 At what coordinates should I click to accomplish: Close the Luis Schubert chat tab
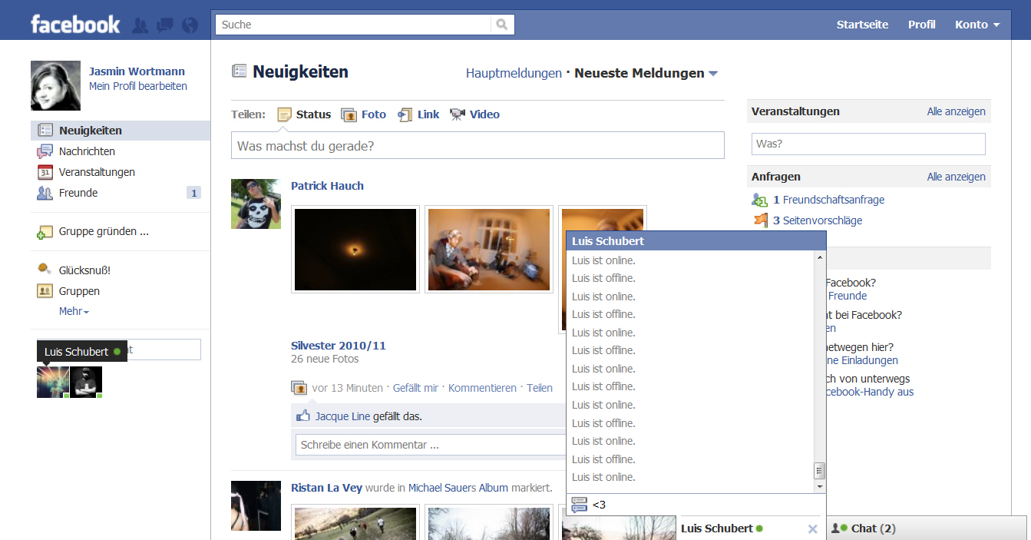pos(813,528)
